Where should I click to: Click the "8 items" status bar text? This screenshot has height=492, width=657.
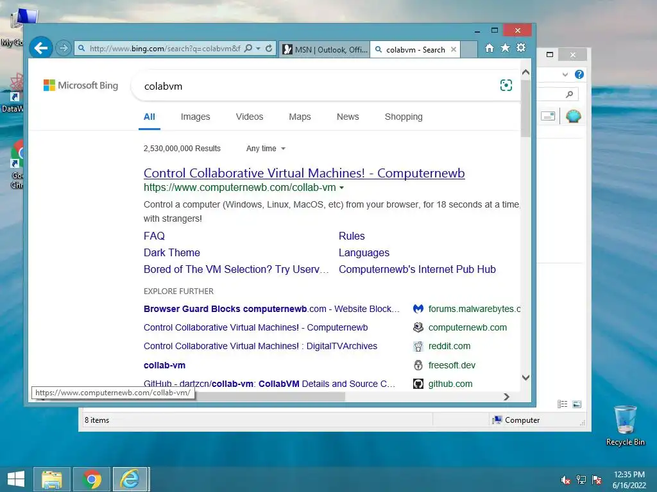[x=97, y=420]
